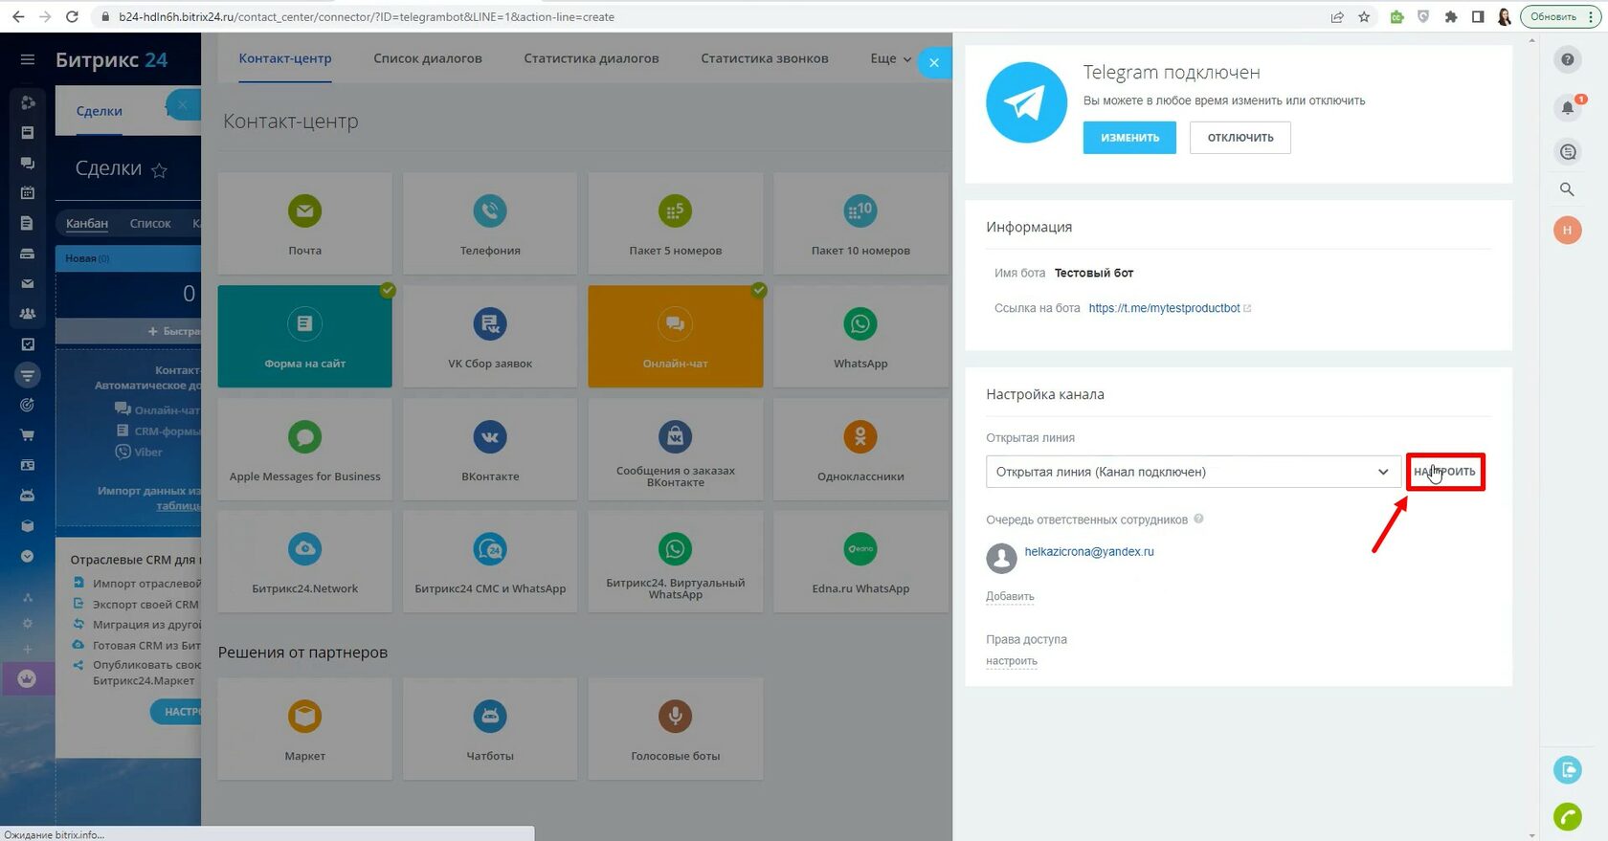Click the Обновить browser button

(x=1559, y=16)
